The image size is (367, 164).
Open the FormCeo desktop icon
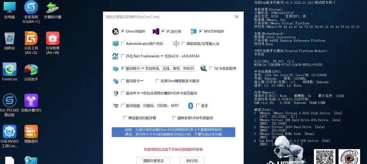tap(9, 72)
